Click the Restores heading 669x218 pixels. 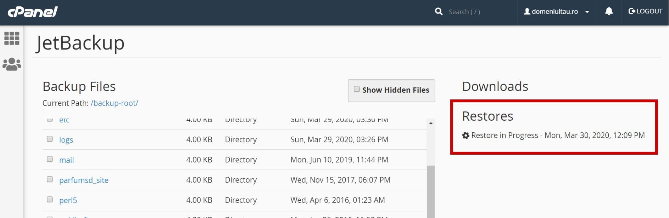tap(487, 116)
